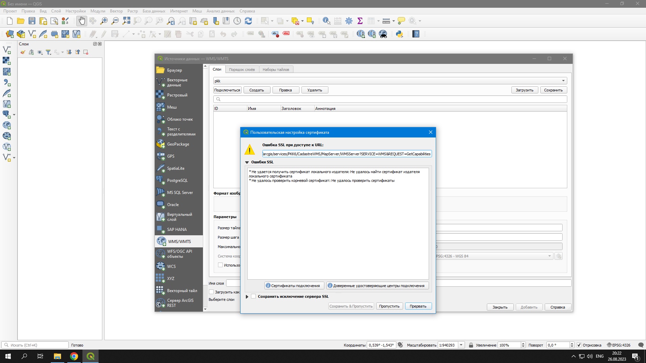Click the filter legend icon in Слои panel
Viewport: 646px width, 363px height.
tap(48, 52)
